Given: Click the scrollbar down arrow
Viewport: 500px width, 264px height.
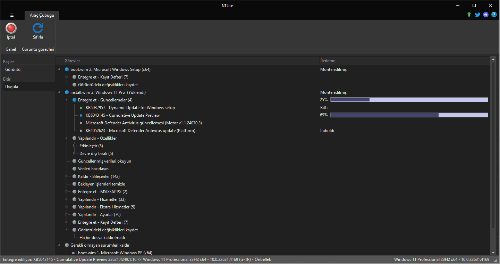Looking at the screenshot, I should tap(493, 253).
